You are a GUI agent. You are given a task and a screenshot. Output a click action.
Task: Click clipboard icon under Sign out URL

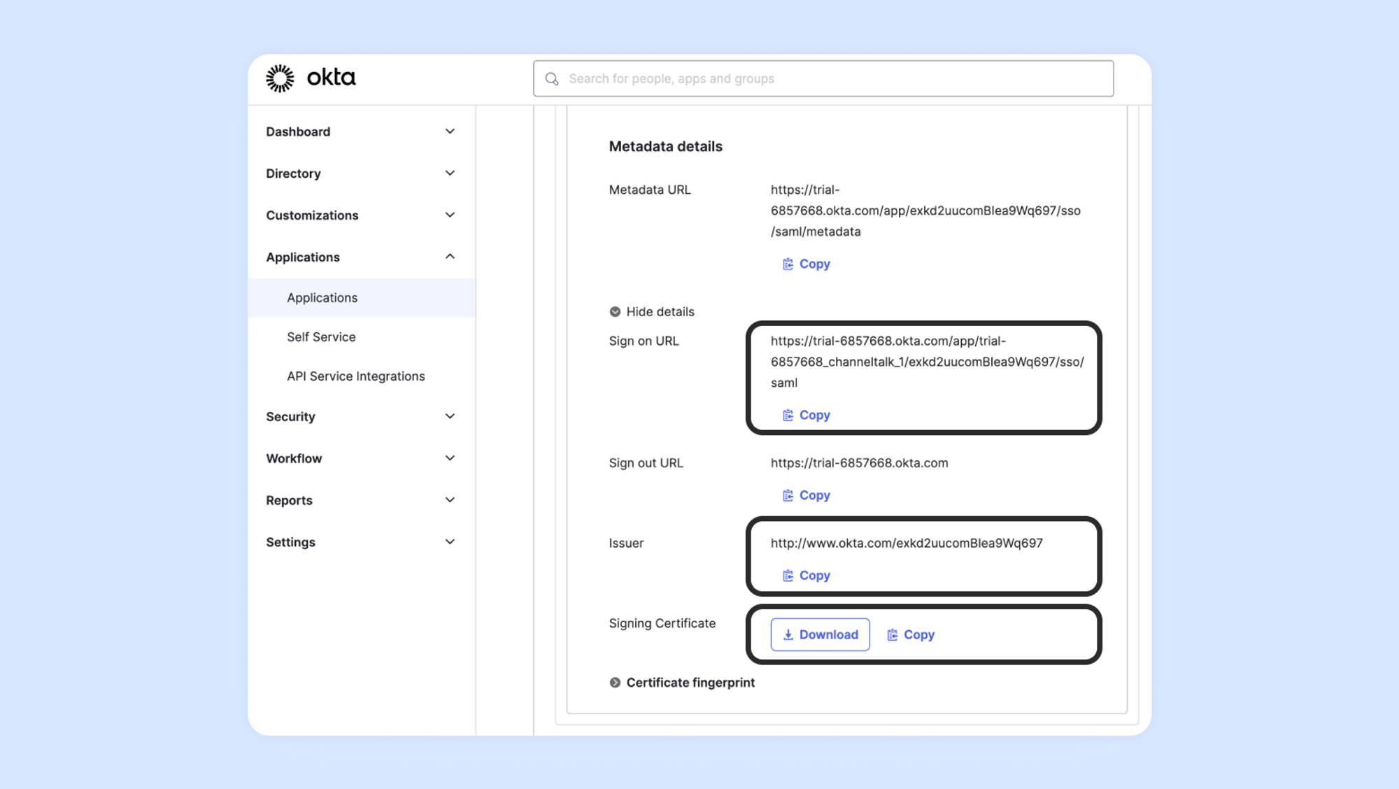coord(788,495)
